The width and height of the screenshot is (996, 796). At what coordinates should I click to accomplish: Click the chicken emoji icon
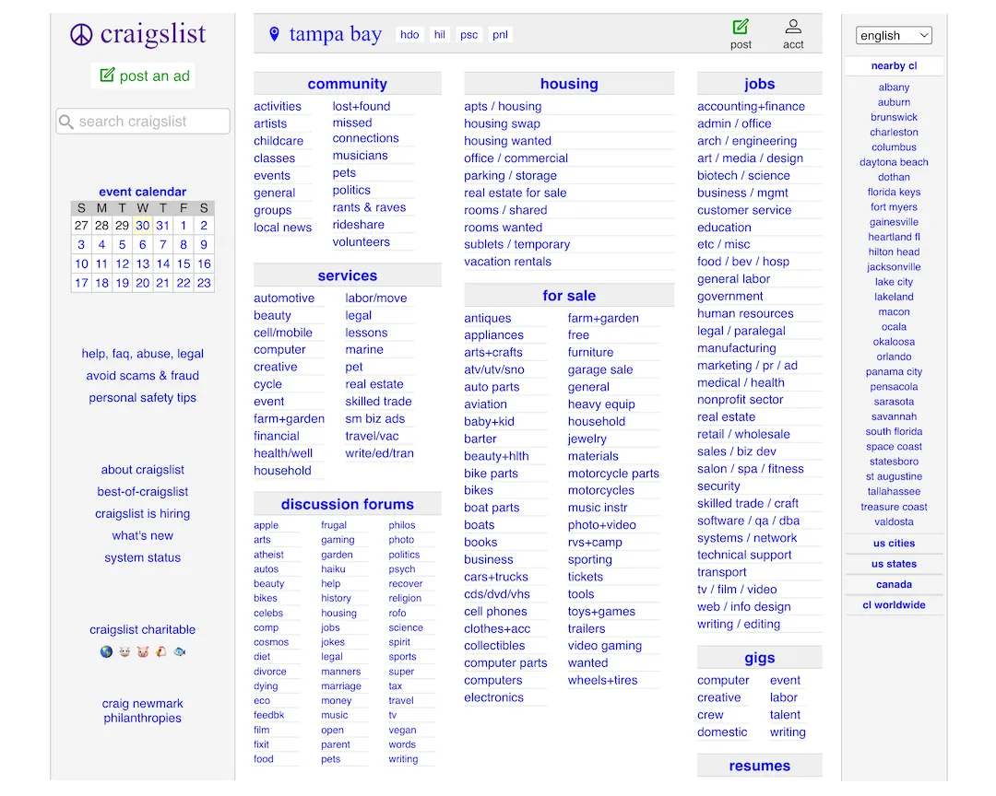tap(160, 651)
